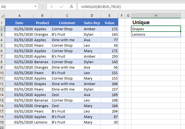Click date cell in row 6
This screenshot has height=129, width=185.
click(19, 51)
